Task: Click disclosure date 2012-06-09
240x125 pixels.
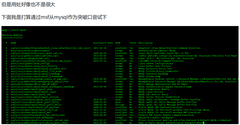Action: (x=100, y=87)
